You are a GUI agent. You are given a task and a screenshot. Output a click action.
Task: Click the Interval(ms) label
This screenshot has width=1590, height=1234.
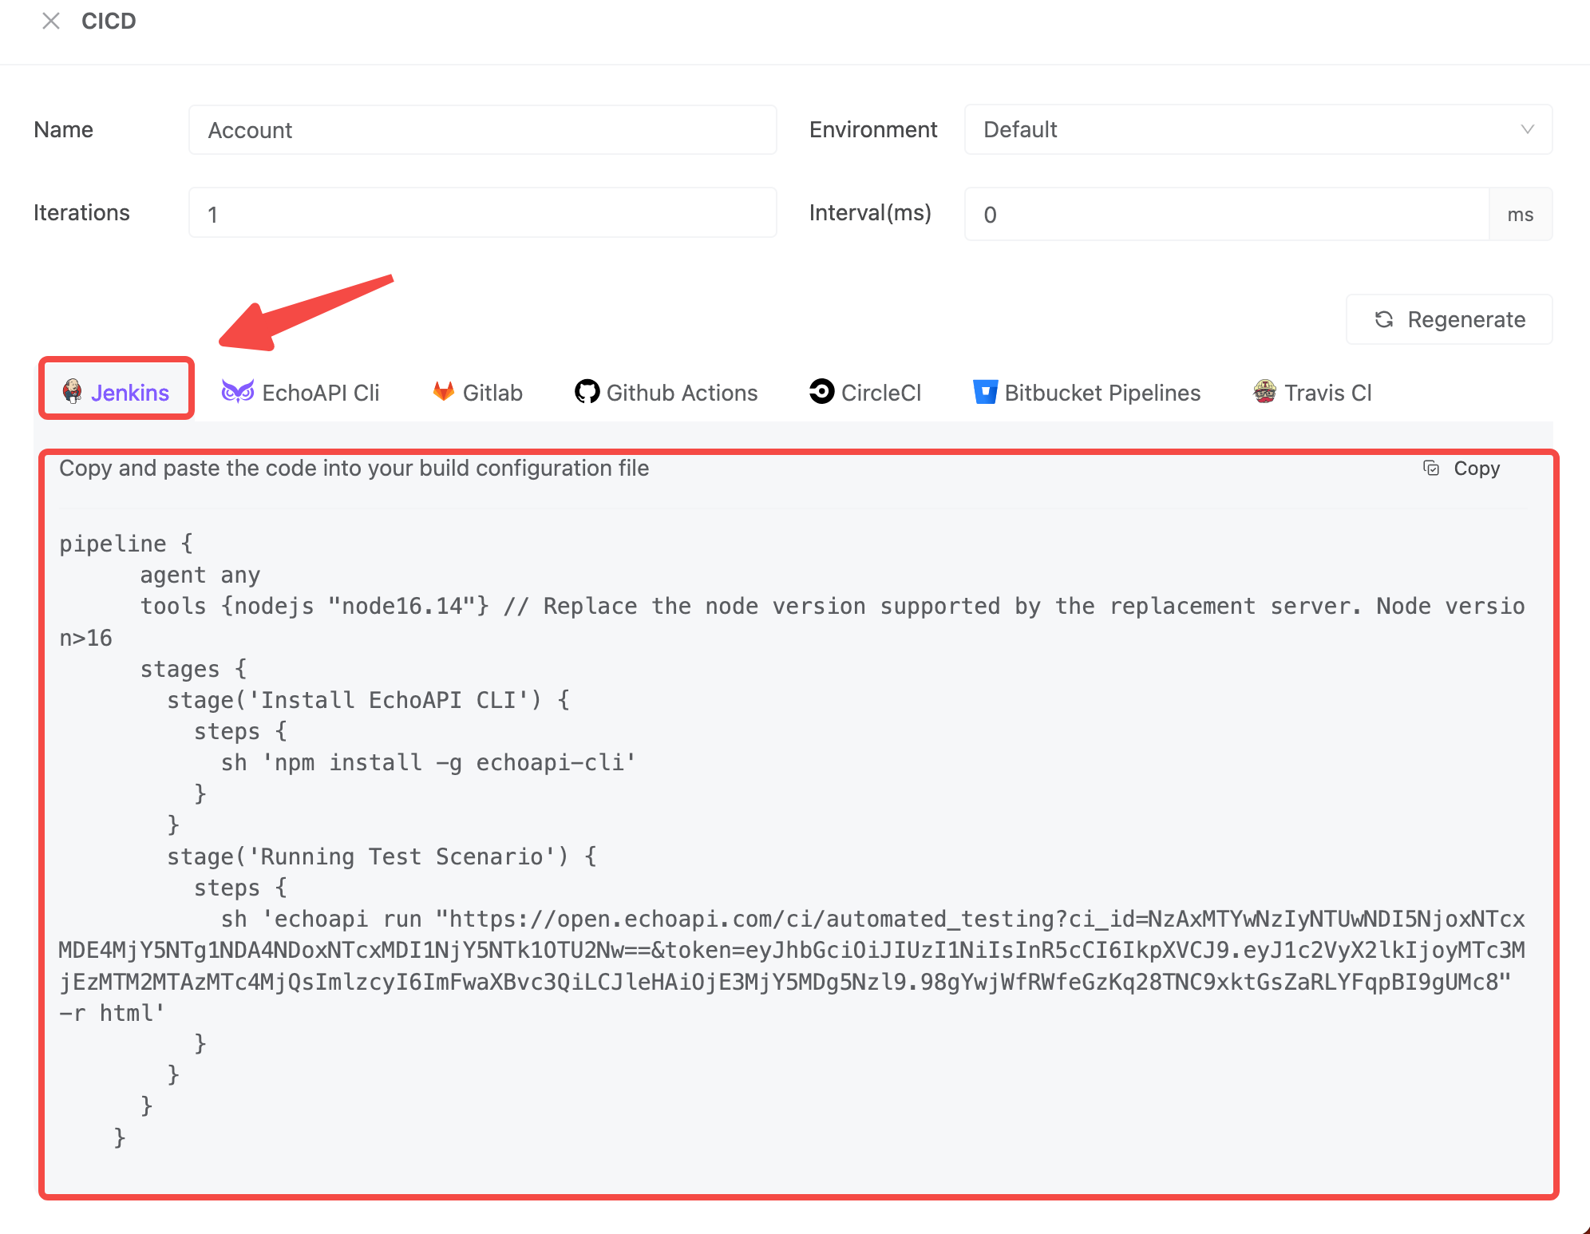point(870,212)
